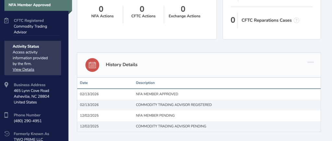Click the Phone Number device icon
This screenshot has height=141, width=332.
click(6, 115)
